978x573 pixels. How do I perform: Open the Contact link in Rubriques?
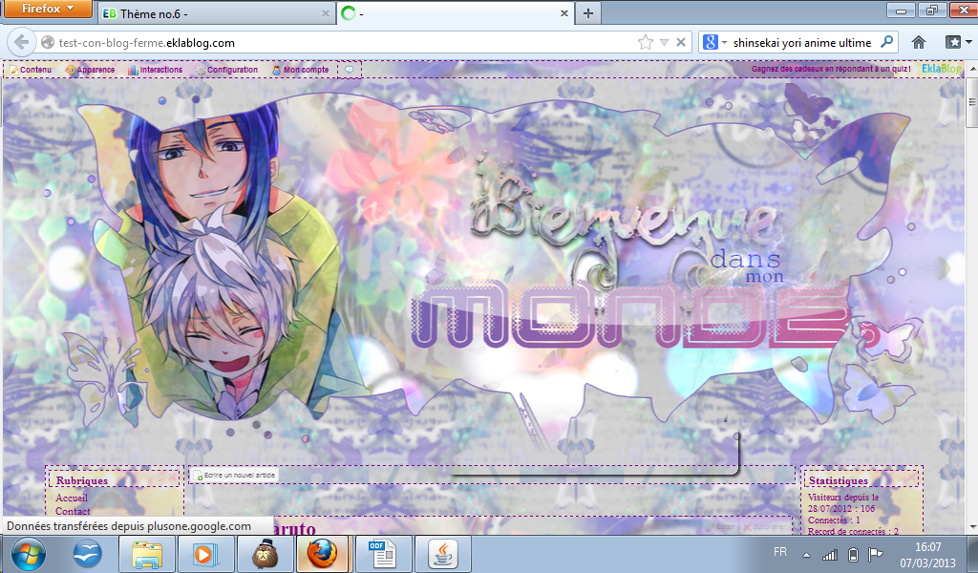coord(73,511)
